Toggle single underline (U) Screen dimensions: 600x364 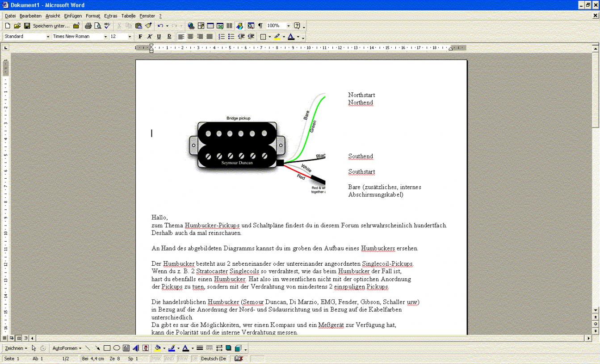(x=159, y=37)
